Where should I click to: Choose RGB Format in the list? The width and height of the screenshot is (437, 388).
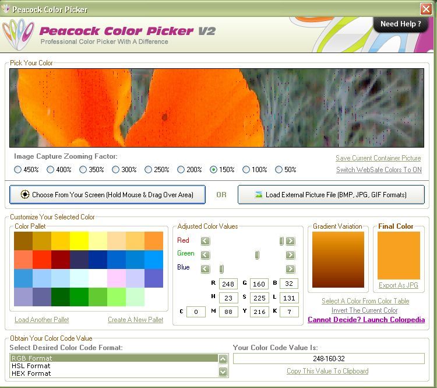point(114,358)
